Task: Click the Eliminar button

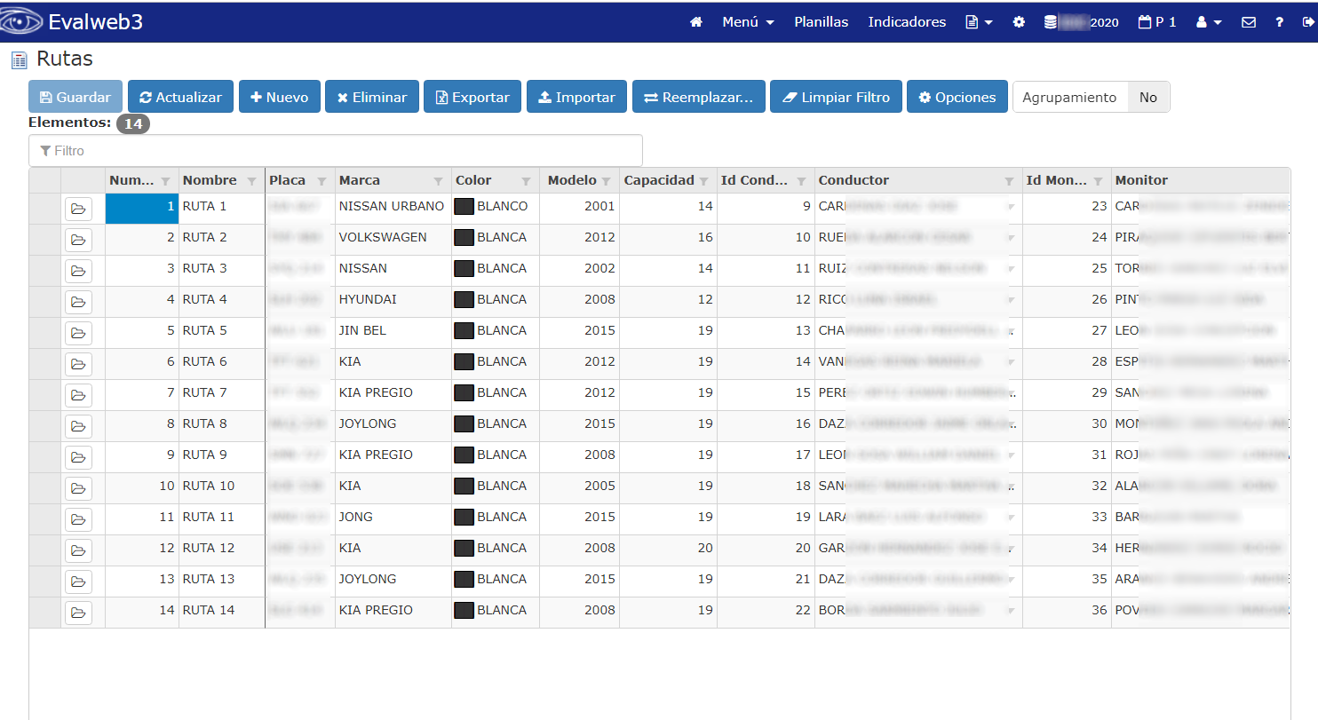Action: tap(372, 97)
